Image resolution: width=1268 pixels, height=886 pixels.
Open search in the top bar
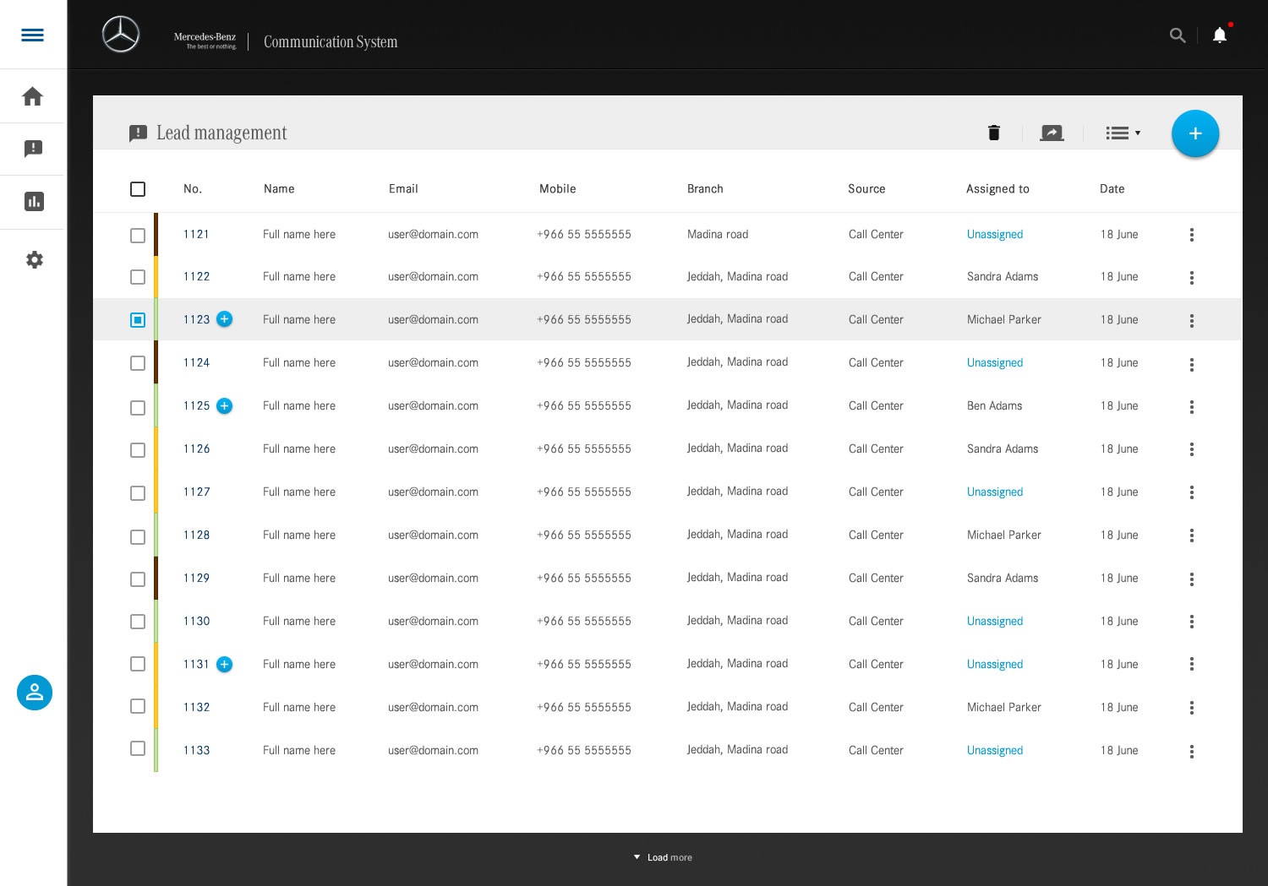click(x=1178, y=35)
